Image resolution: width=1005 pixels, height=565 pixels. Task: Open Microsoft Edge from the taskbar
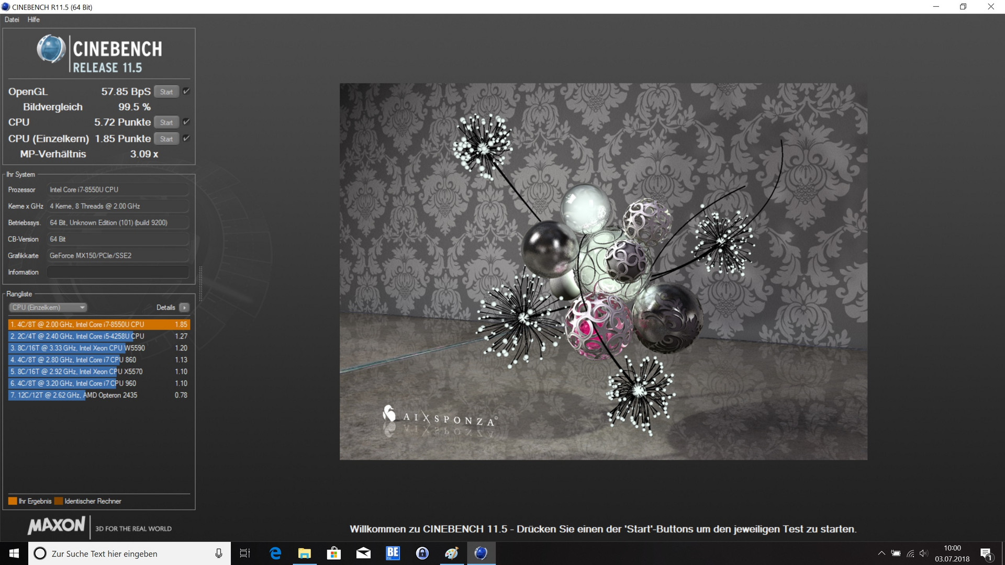275,553
